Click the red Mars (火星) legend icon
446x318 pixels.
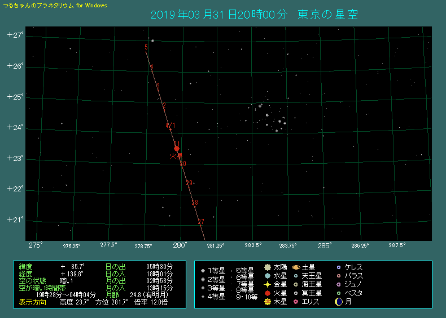tap(268, 293)
